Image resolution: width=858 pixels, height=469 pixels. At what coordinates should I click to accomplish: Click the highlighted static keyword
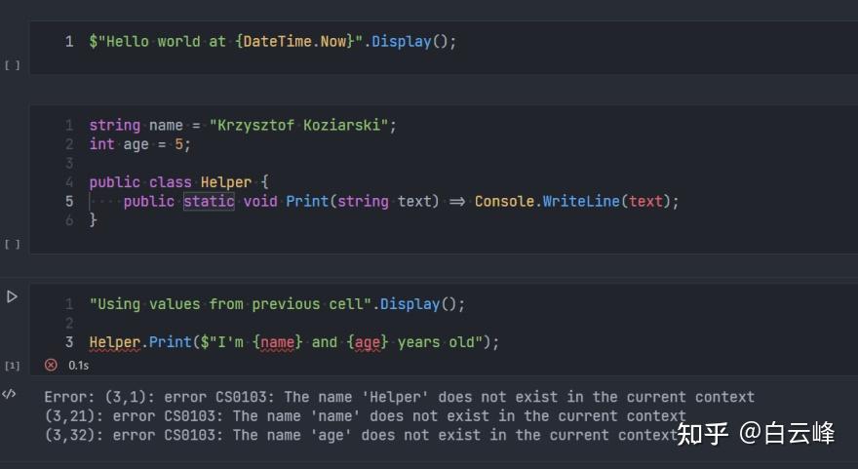coord(209,202)
